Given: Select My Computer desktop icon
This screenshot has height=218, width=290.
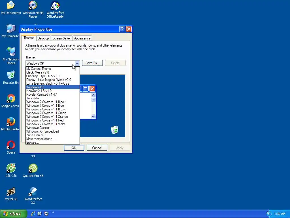Looking at the screenshot, I should [x=10, y=31].
